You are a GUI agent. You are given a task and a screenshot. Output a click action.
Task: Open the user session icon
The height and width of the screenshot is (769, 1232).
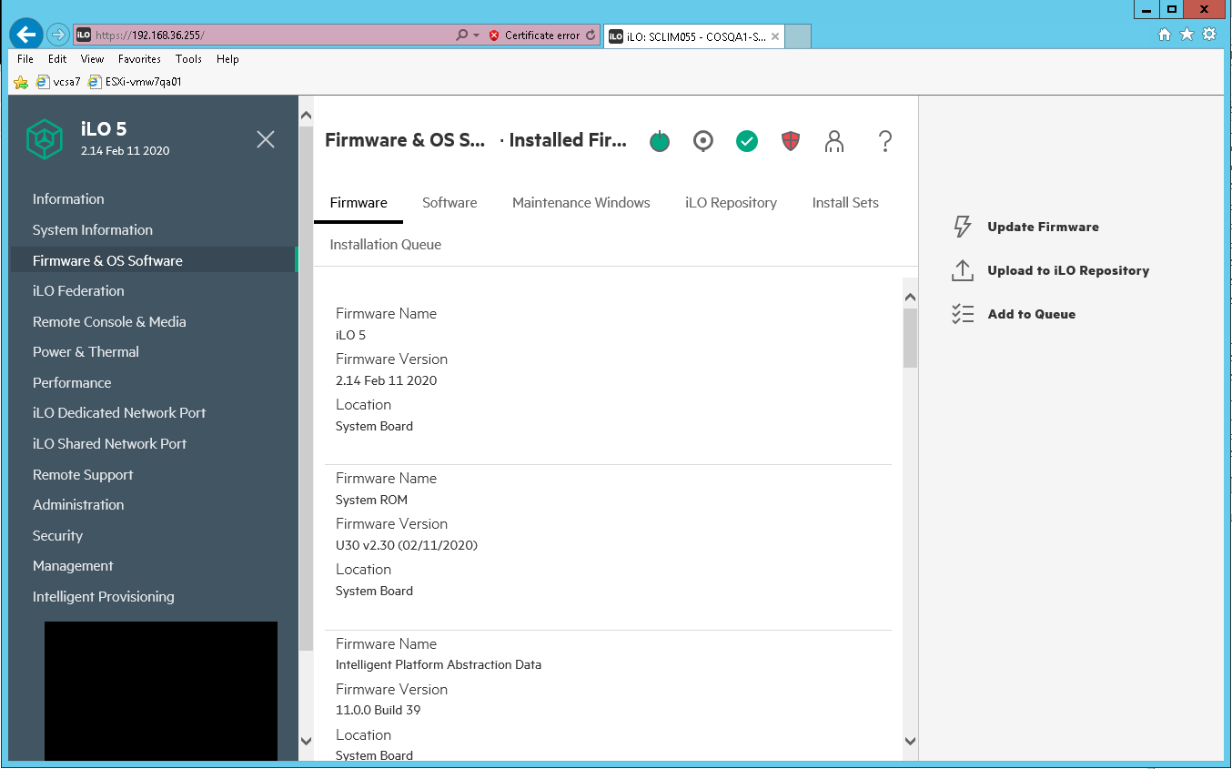833,141
